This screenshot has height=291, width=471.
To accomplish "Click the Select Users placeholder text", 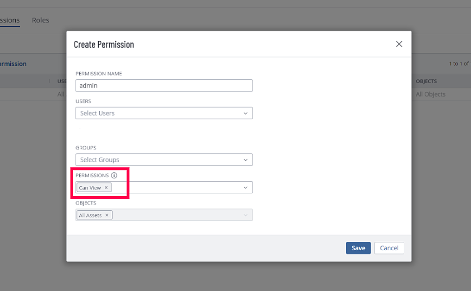I will 97,113.
